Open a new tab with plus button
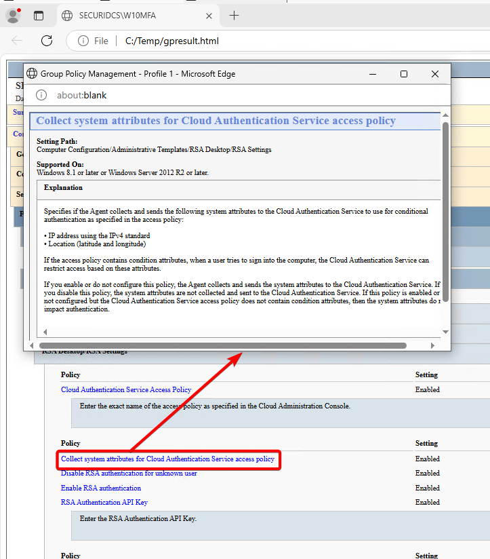 [x=234, y=16]
